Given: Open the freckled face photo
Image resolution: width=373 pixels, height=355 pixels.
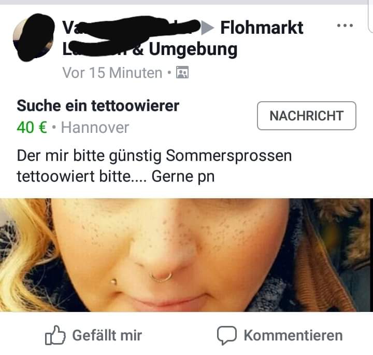Looking at the screenshot, I should click(187, 255).
